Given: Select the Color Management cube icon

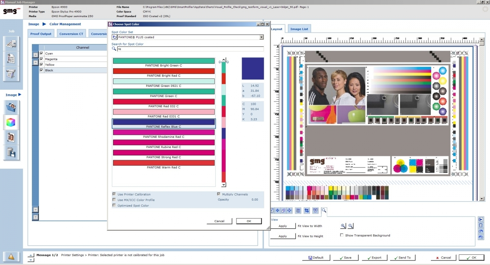Looking at the screenshot, I should tap(11, 122).
